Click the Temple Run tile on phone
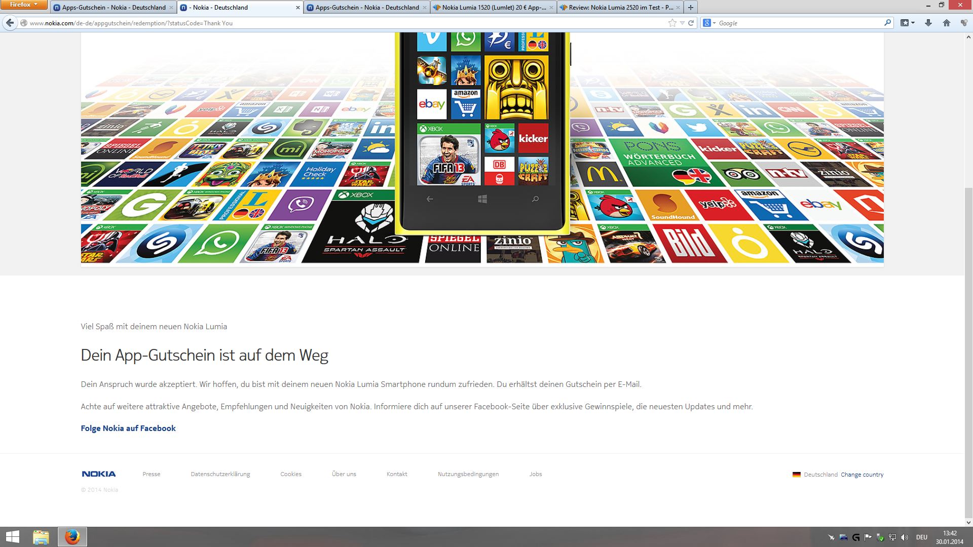 coord(516,87)
